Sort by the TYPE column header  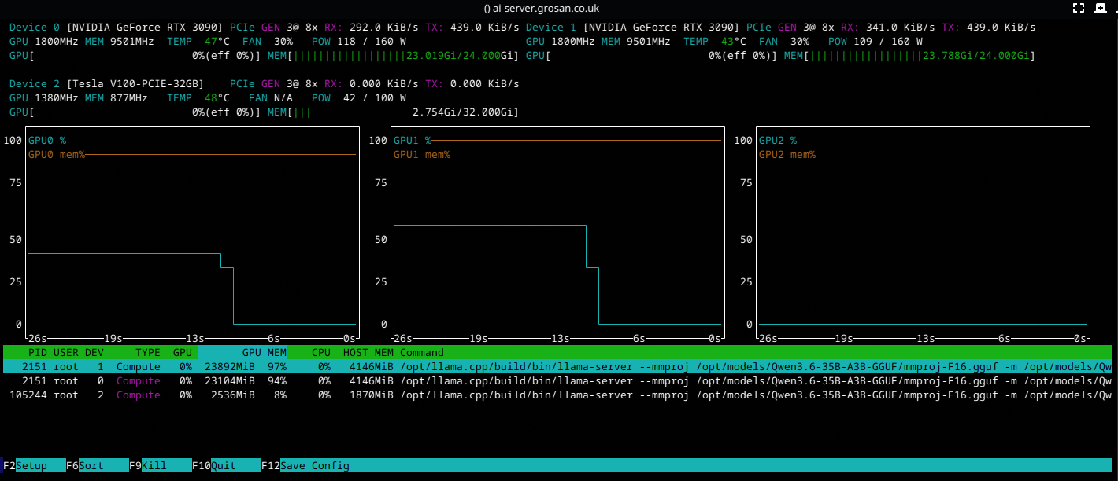point(148,353)
